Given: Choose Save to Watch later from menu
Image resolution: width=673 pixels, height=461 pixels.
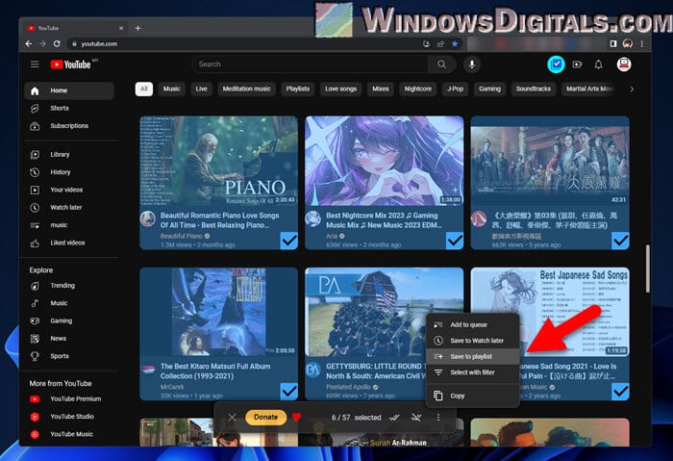Looking at the screenshot, I should click(x=473, y=341).
